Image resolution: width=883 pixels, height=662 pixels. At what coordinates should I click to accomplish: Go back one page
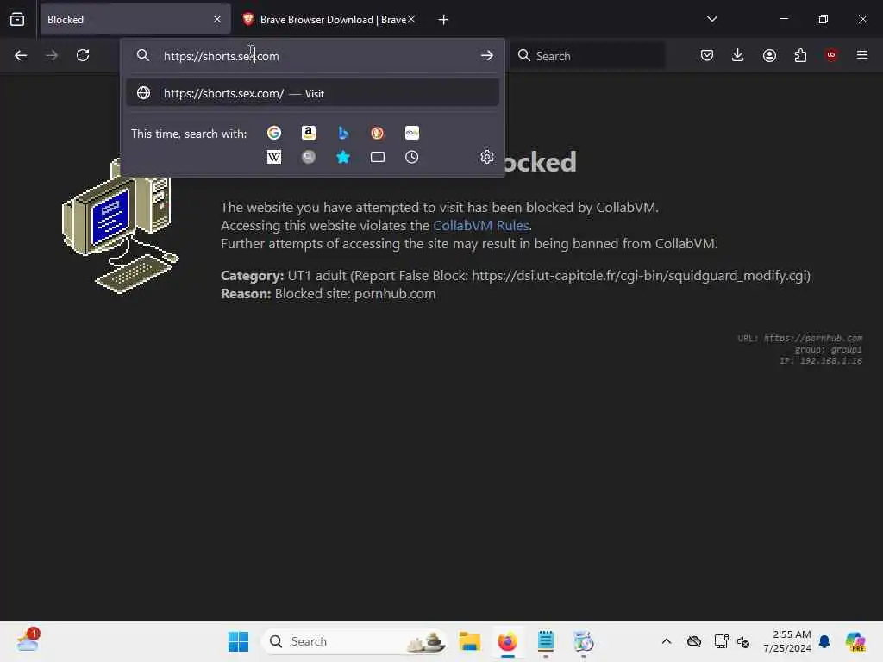click(21, 55)
